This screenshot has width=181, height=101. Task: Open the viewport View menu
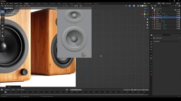[17, 6]
